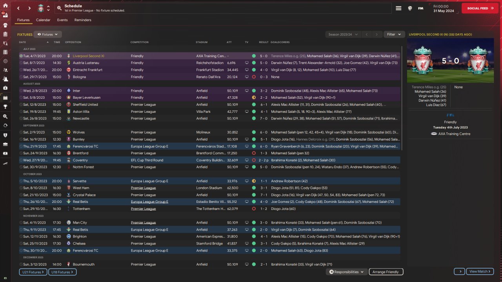This screenshot has width=502, height=282.
Task: Open the Season 2023/24 dropdown
Action: coord(343,34)
